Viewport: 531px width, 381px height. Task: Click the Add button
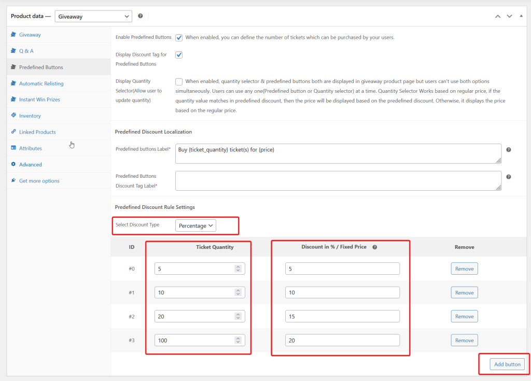(507, 364)
